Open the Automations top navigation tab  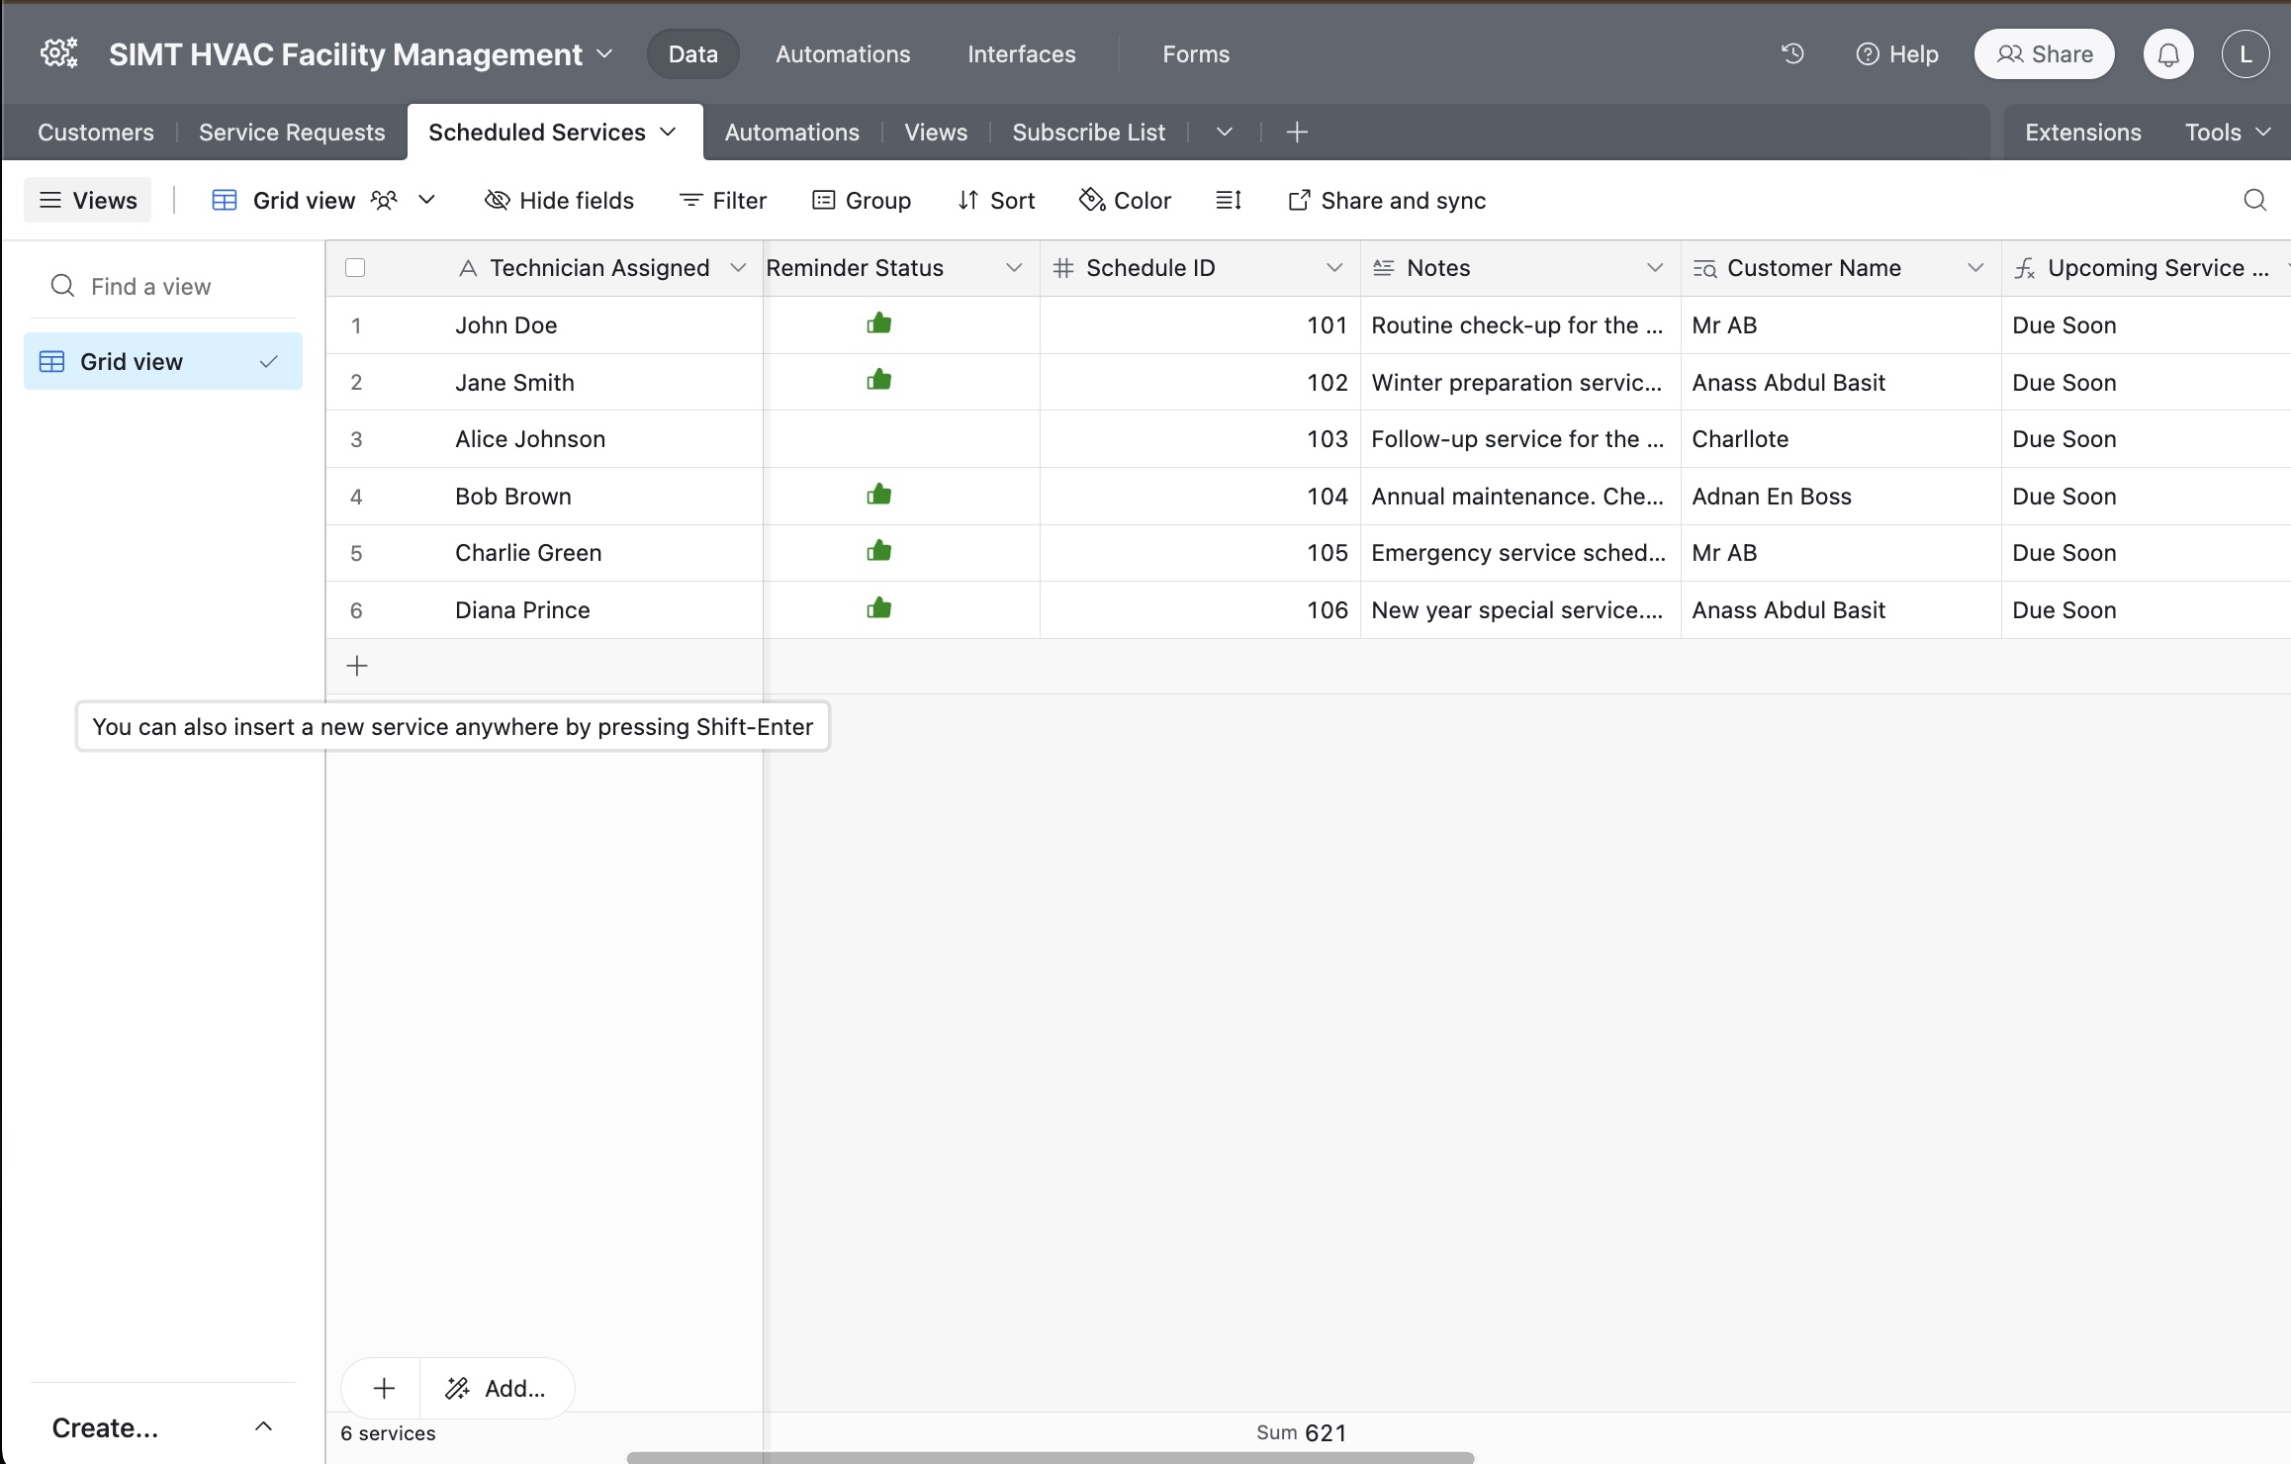click(843, 54)
